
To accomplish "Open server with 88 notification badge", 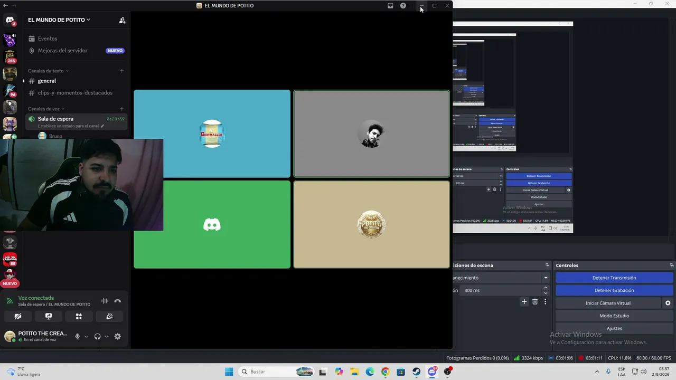I will tap(10, 259).
